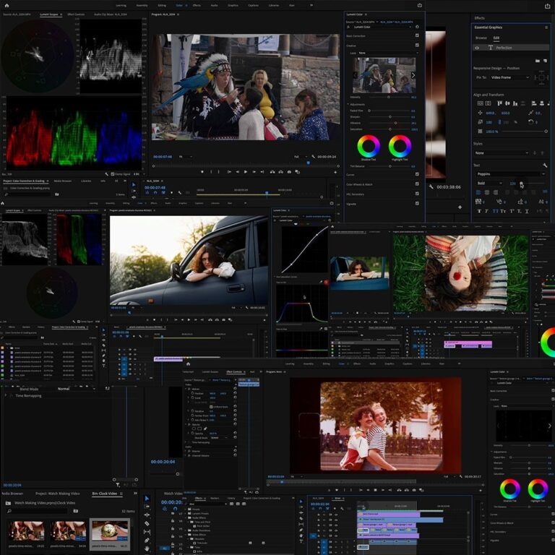This screenshot has width=555, height=555.
Task: Click the Text wrench icon in Essential Graphics
Action: coord(545,165)
